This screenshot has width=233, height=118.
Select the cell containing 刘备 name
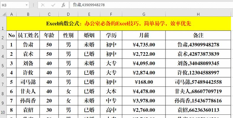coord(28,63)
